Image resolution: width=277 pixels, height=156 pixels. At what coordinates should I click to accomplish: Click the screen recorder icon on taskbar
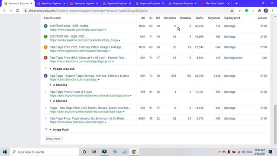tap(104, 152)
